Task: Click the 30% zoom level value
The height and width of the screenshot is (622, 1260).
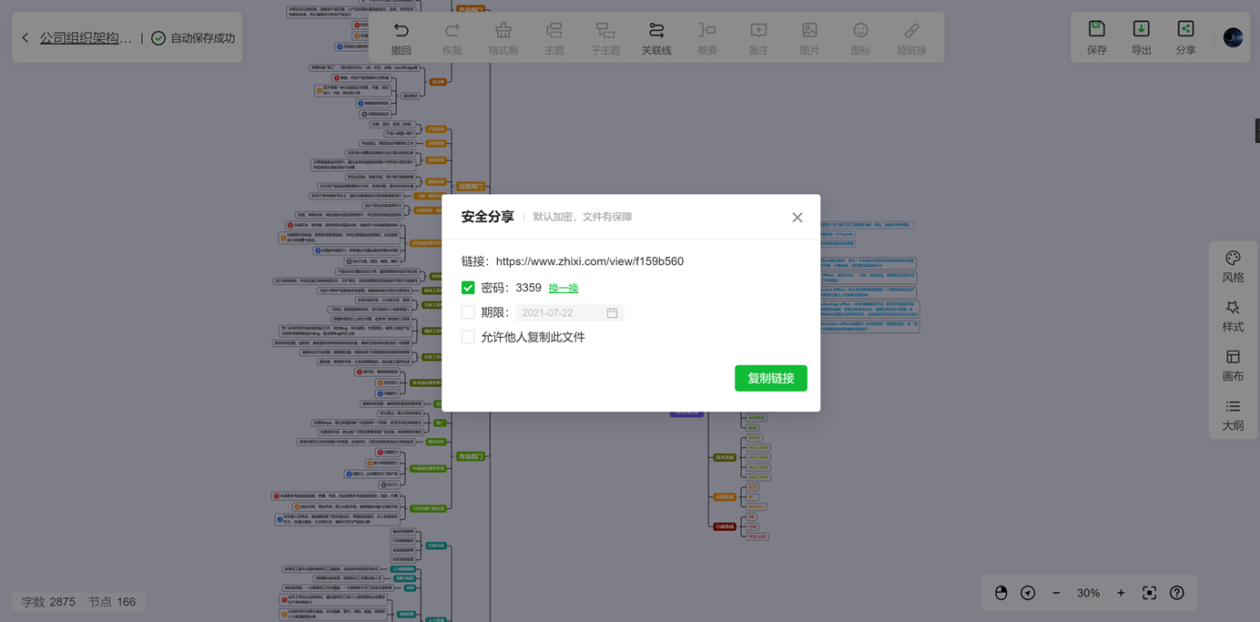Action: click(x=1088, y=593)
